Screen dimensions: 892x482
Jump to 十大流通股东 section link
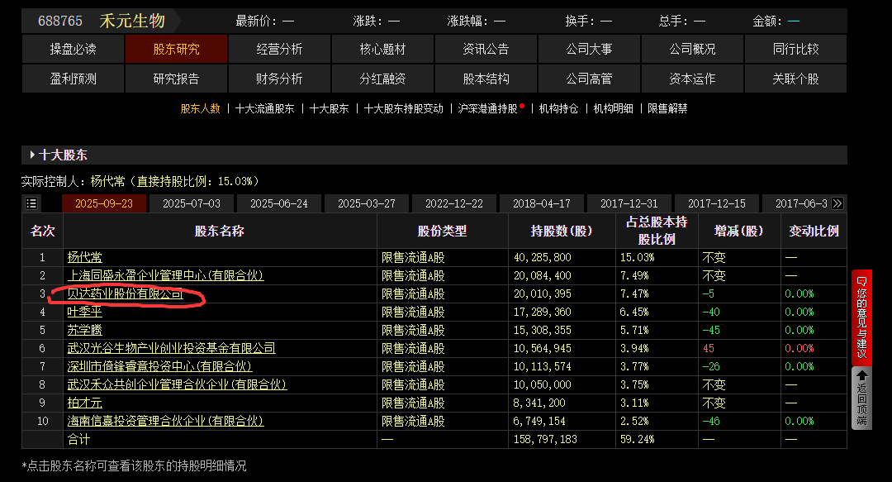pos(264,108)
